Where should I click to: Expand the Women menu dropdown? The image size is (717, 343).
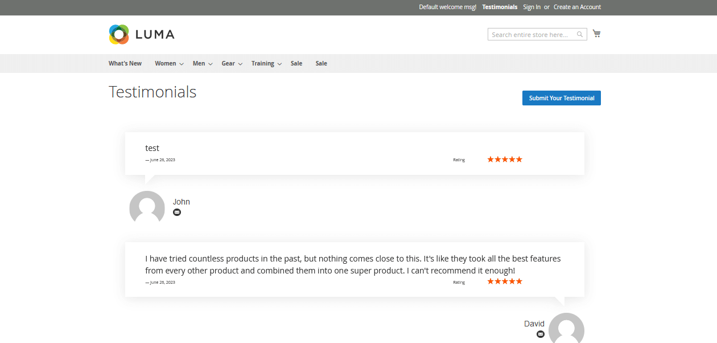click(169, 64)
